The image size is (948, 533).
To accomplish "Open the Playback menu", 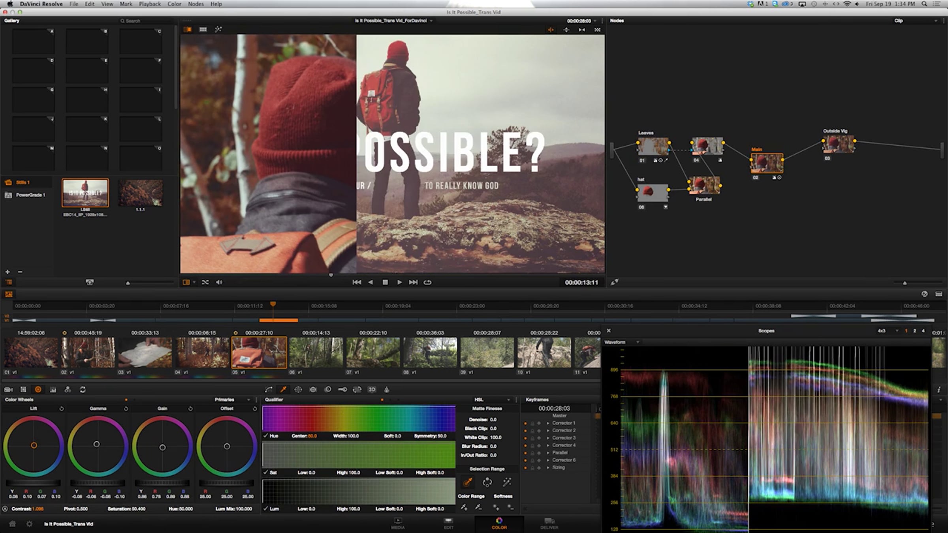I will pos(150,4).
